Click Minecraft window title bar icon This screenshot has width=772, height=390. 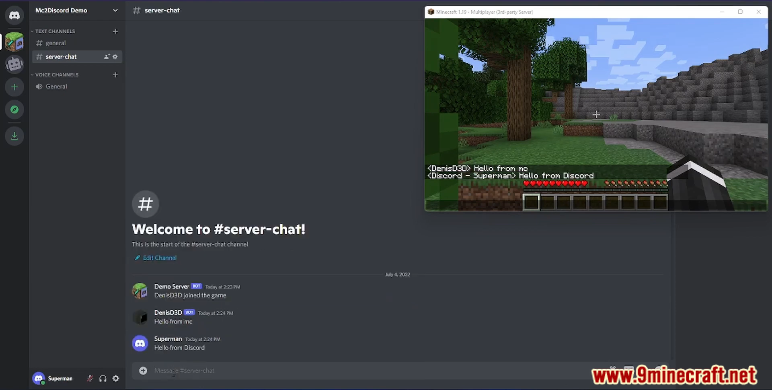(x=431, y=12)
